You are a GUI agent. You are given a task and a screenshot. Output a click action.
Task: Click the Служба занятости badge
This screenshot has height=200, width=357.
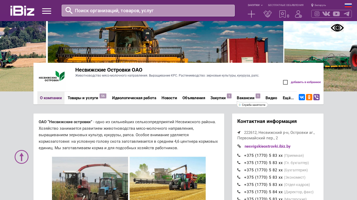click(x=252, y=105)
